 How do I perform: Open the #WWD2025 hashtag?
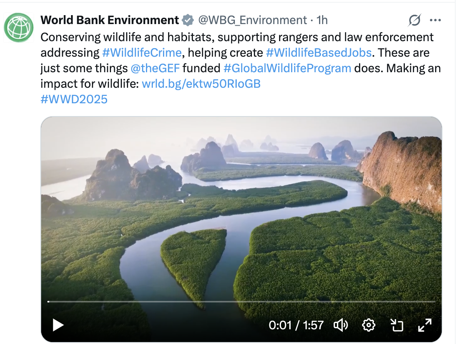click(x=74, y=99)
